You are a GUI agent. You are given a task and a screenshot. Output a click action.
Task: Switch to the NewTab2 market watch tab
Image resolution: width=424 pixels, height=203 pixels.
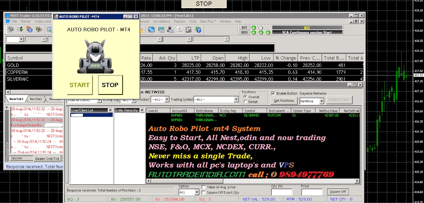[x=36, y=99]
